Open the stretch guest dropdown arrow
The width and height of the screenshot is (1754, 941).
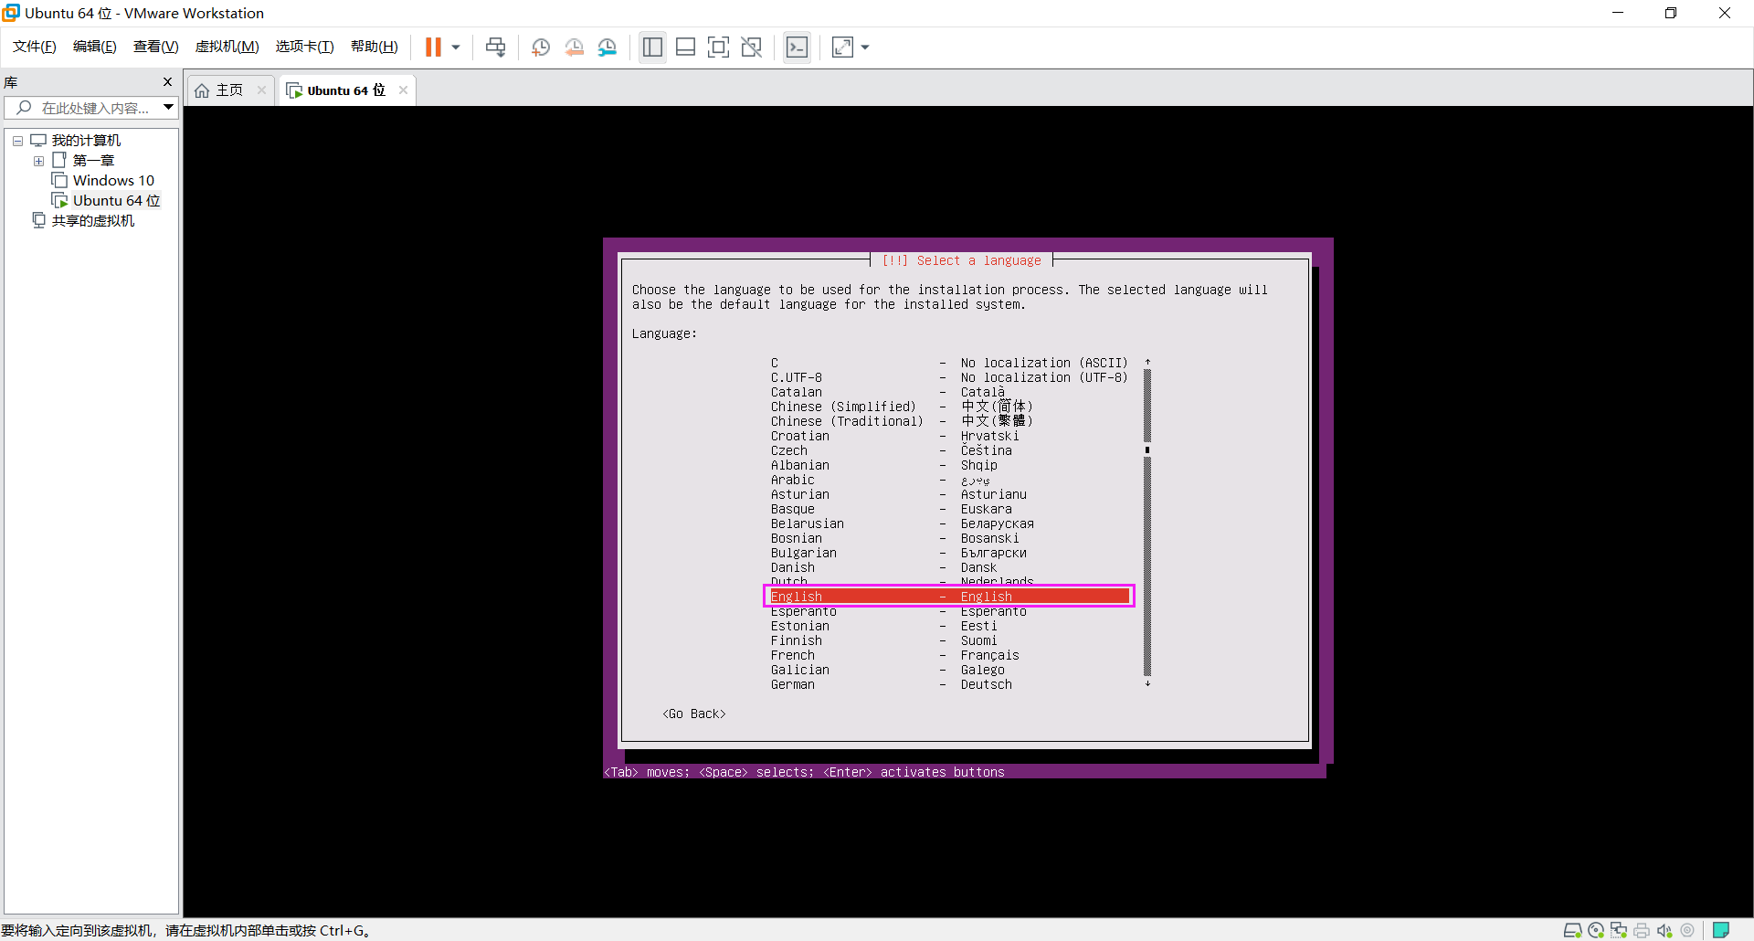[865, 47]
